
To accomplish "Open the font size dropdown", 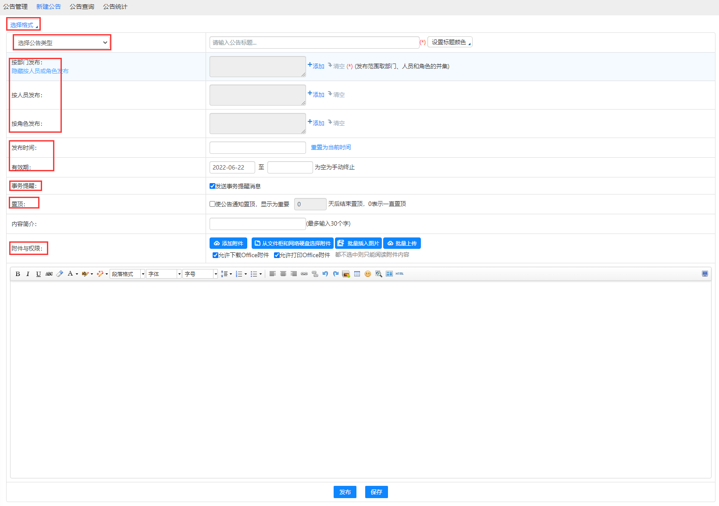I will coord(200,274).
